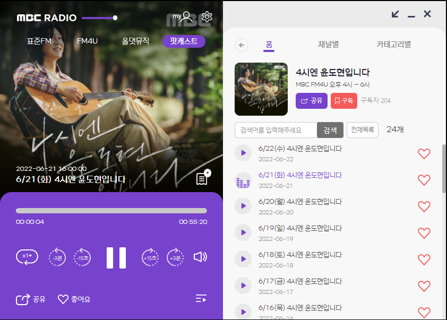447x320 pixels.
Task: Toggle 좋아요 like in the player
Action: pyautogui.click(x=74, y=299)
